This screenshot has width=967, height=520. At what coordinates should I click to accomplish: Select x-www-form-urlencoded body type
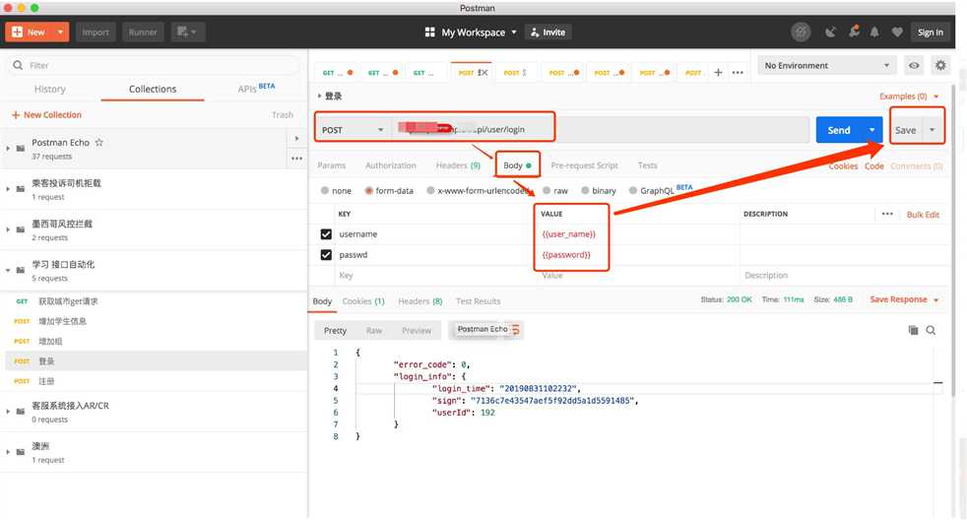point(430,191)
